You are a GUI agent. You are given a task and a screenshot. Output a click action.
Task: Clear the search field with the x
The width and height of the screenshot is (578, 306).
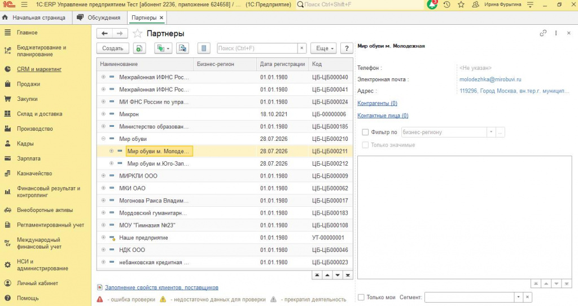click(302, 48)
